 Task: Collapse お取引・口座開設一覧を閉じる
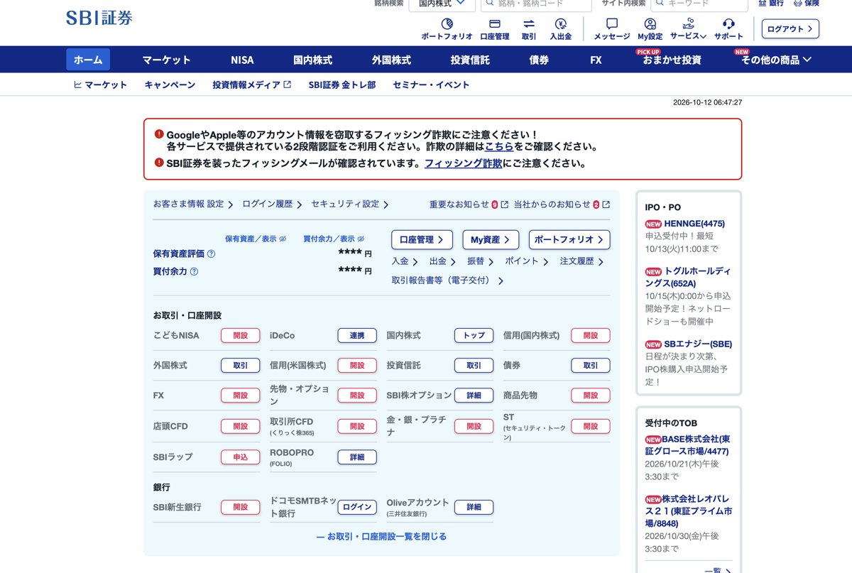click(381, 536)
